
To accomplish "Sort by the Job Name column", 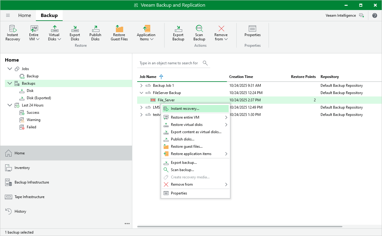I will coord(148,77).
